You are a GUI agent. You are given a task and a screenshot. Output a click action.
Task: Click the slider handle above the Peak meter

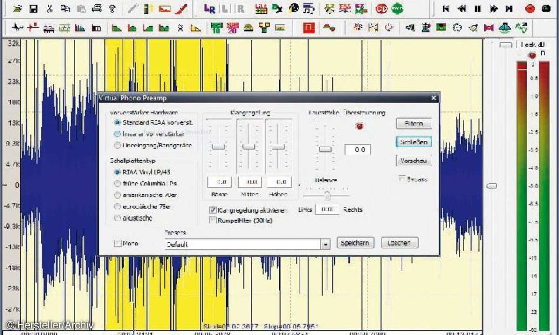click(506, 45)
